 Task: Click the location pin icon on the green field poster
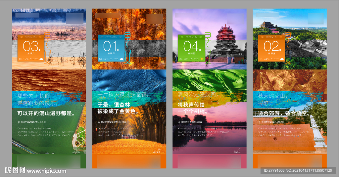tap(19, 122)
